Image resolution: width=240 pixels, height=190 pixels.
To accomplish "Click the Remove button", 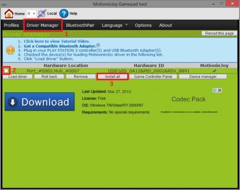I will [x=81, y=77].
